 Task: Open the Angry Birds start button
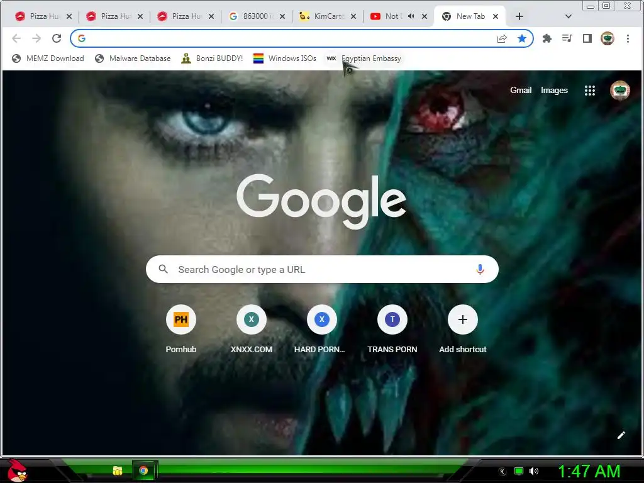coord(17,470)
